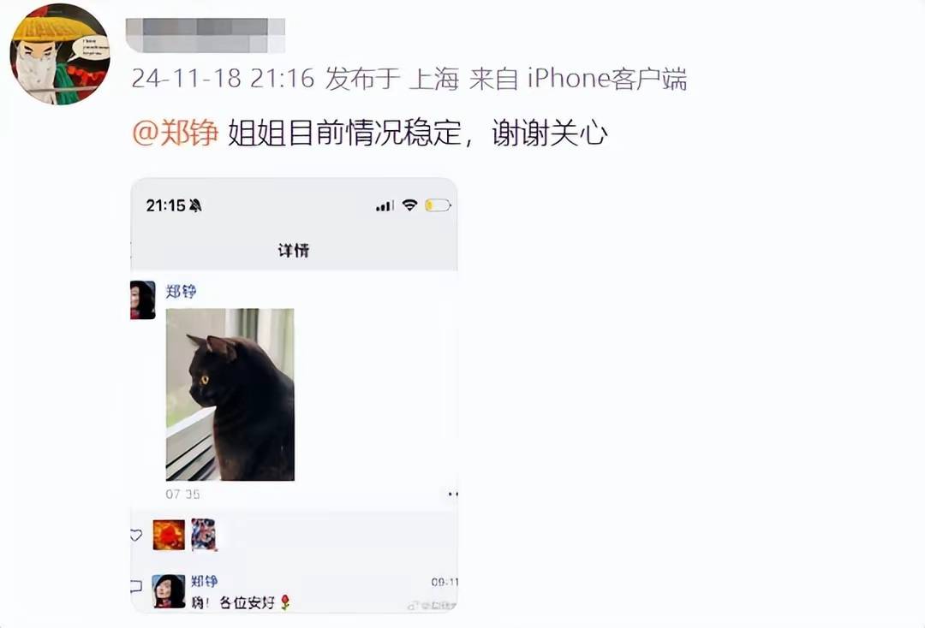925x628 pixels.
Task: Open the iPhone客户端 source link
Action: tap(607, 78)
